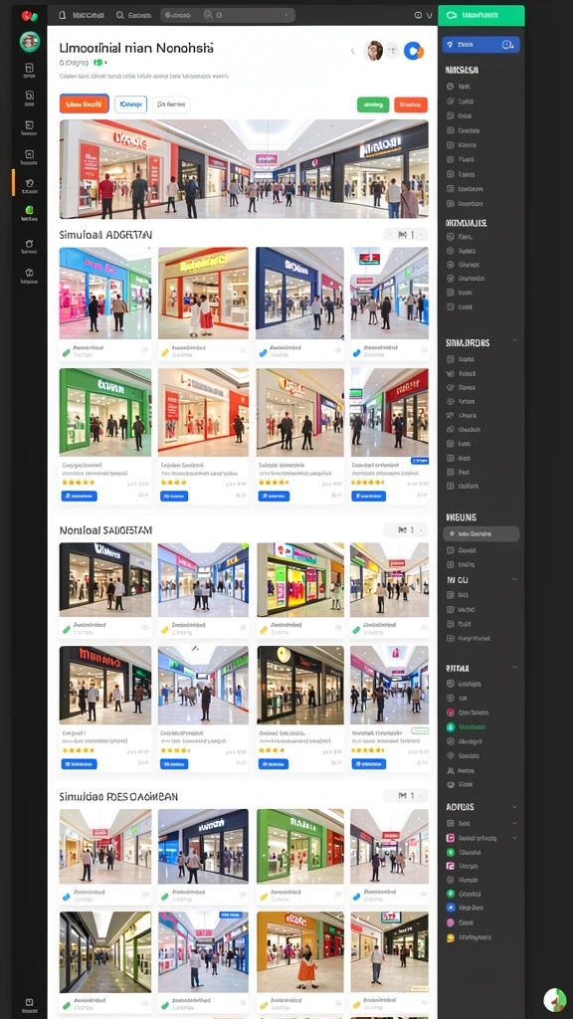Open the user avatar in the left sidebar
Image resolution: width=573 pixels, height=1019 pixels.
[x=29, y=42]
